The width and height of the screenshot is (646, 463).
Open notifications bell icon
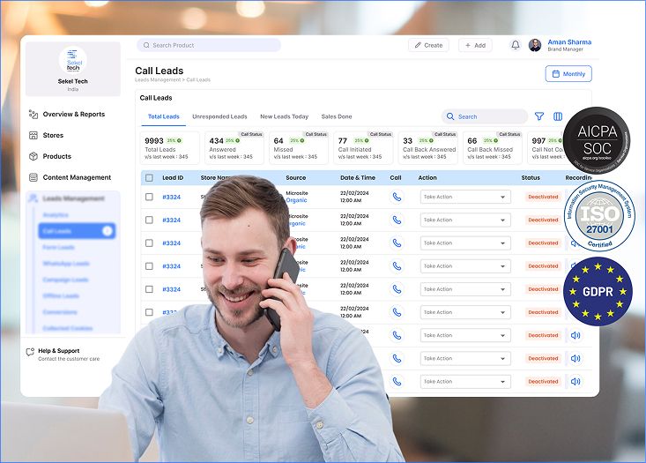coord(516,45)
